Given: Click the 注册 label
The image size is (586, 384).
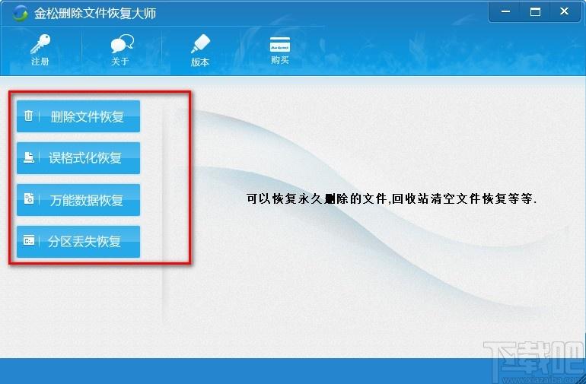Looking at the screenshot, I should coord(40,62).
